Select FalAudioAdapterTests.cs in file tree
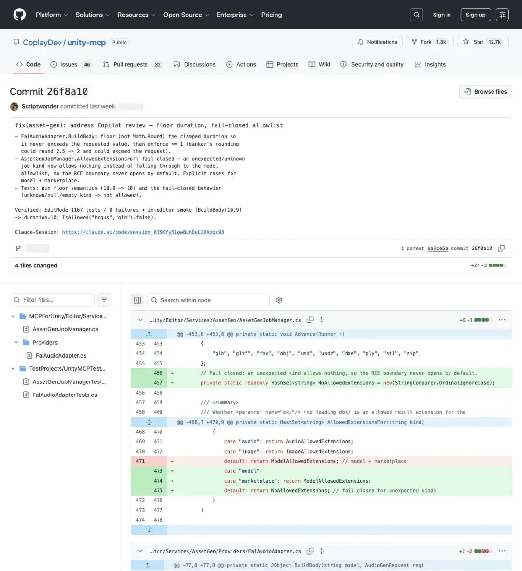This screenshot has width=522, height=571. pyautogui.click(x=60, y=395)
